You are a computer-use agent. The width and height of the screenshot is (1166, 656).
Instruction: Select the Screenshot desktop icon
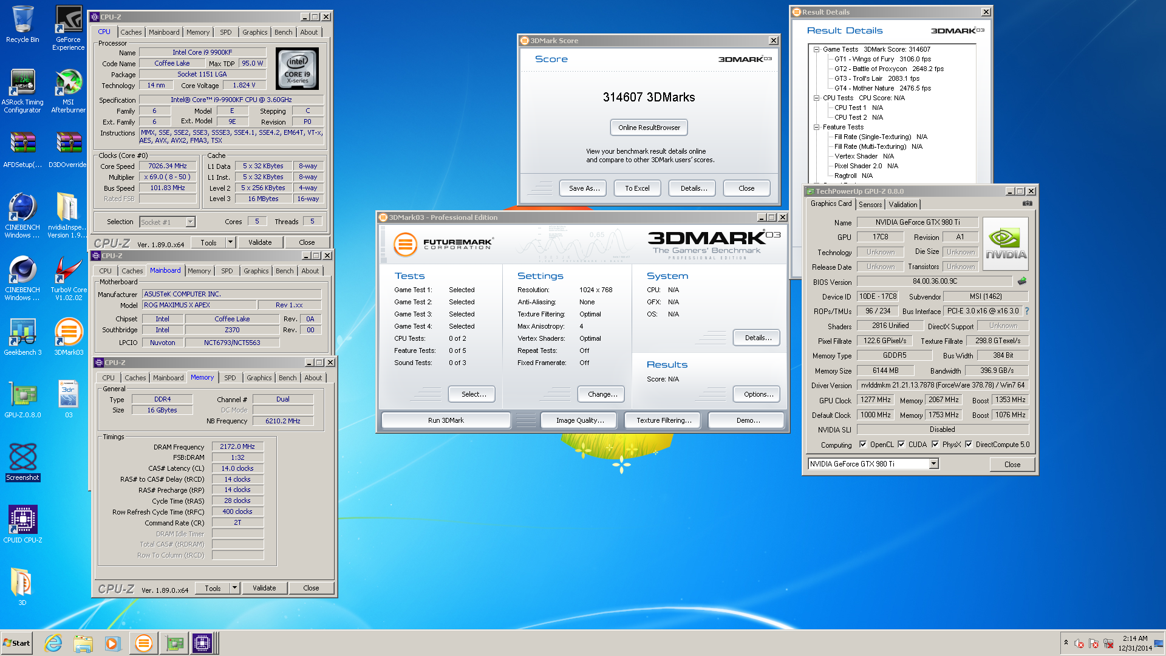[x=22, y=462]
